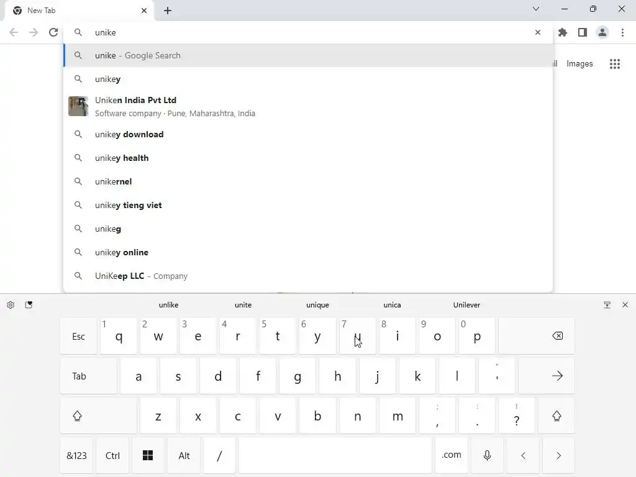This screenshot has height=477, width=636.
Task: Tap the comma key
Action: click(437, 416)
